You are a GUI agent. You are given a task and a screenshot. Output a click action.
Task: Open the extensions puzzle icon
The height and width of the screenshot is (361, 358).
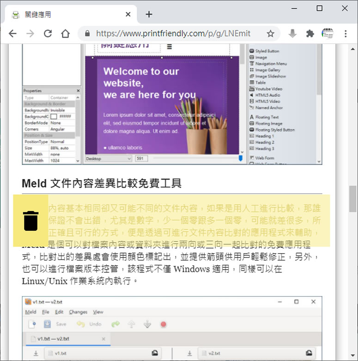[x=310, y=34]
